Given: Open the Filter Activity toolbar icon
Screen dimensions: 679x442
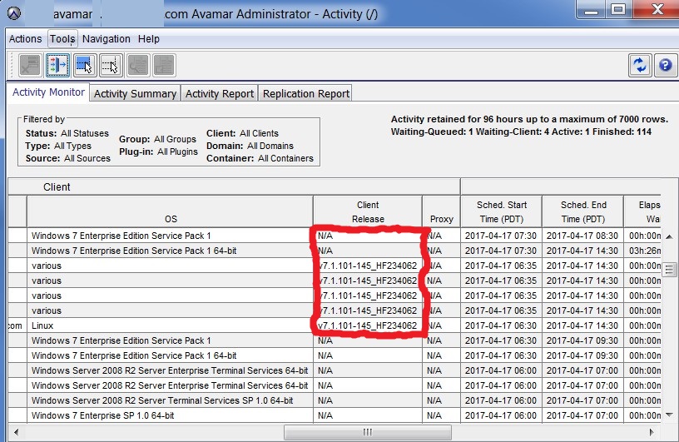Looking at the screenshot, I should (x=57, y=66).
